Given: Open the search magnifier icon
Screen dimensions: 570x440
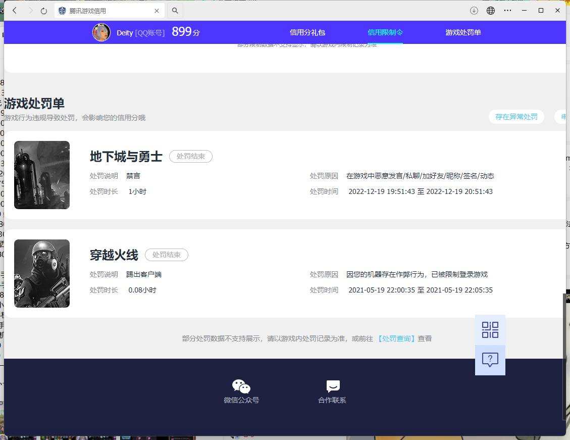Looking at the screenshot, I should pyautogui.click(x=175, y=11).
